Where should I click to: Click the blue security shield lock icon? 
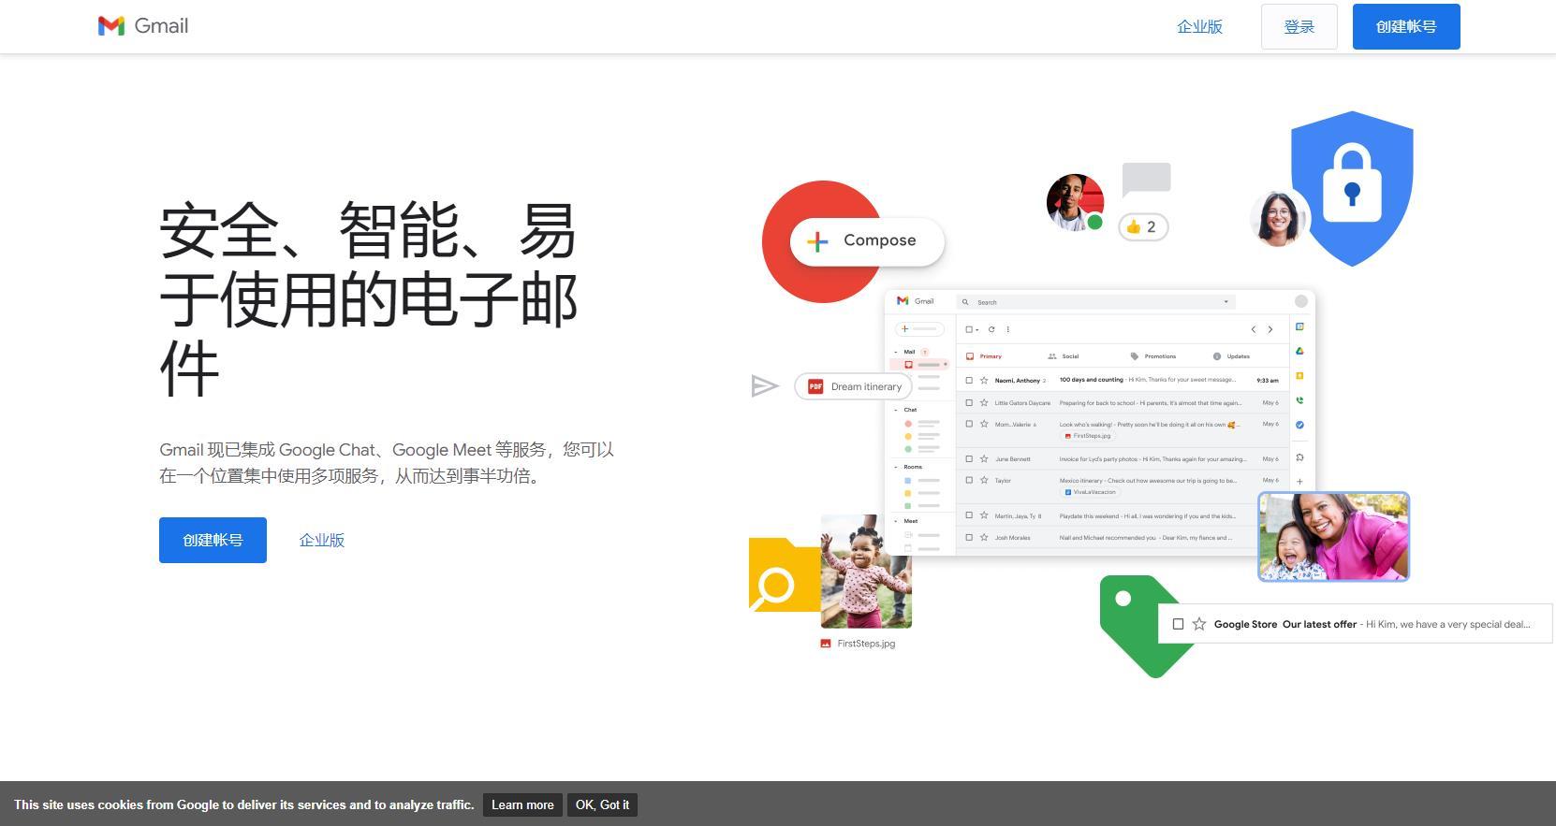point(1352,188)
